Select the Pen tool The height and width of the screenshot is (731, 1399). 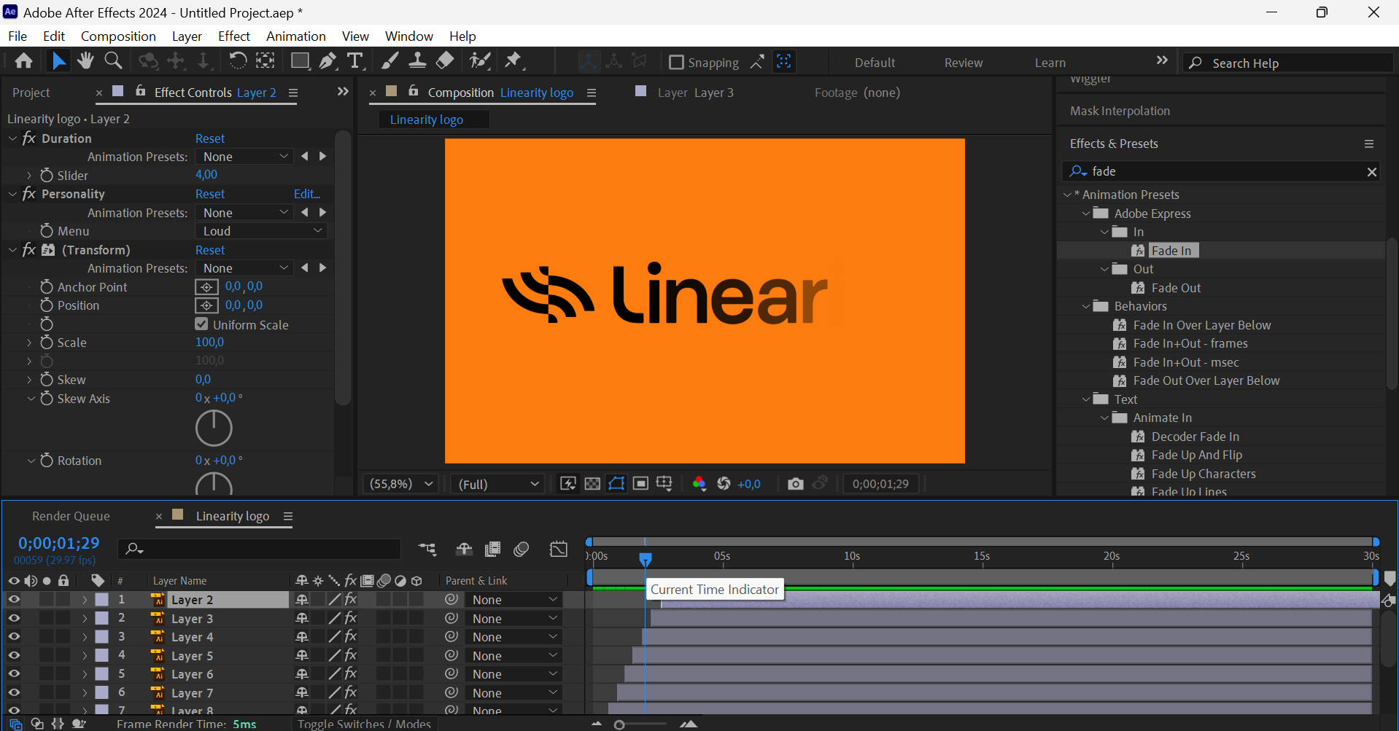click(328, 61)
